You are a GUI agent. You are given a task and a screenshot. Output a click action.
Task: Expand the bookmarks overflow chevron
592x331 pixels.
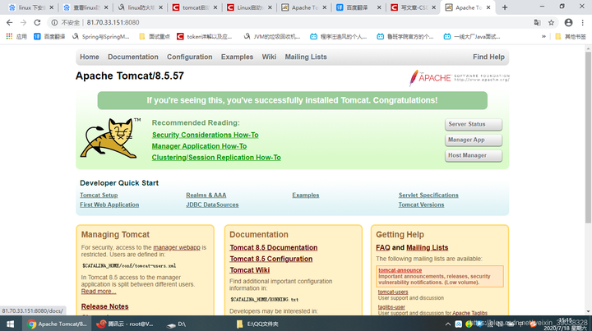click(543, 37)
